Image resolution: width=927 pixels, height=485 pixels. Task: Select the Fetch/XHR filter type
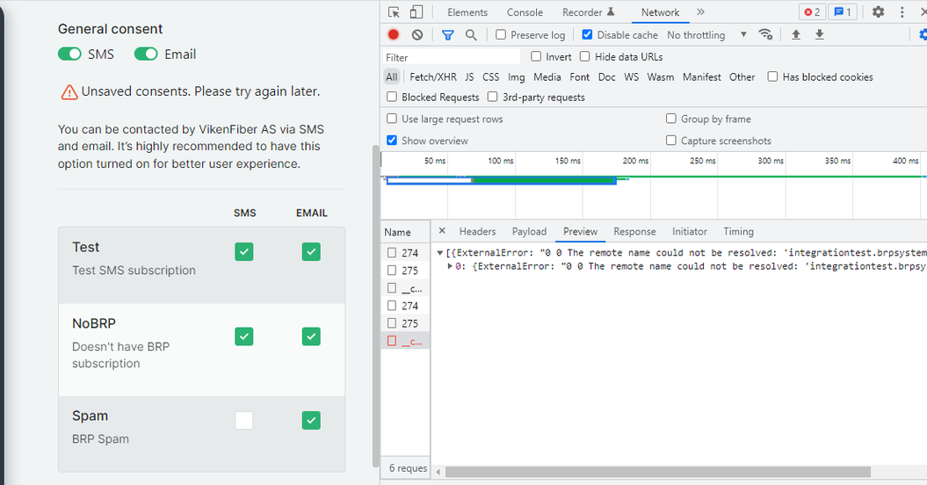[432, 77]
